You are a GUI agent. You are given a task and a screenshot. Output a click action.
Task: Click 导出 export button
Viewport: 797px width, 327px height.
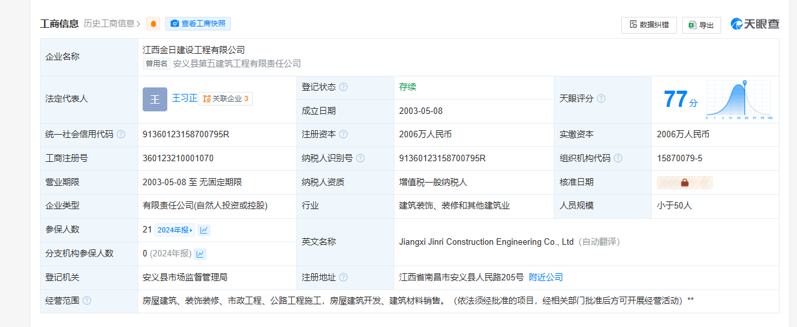pos(701,25)
